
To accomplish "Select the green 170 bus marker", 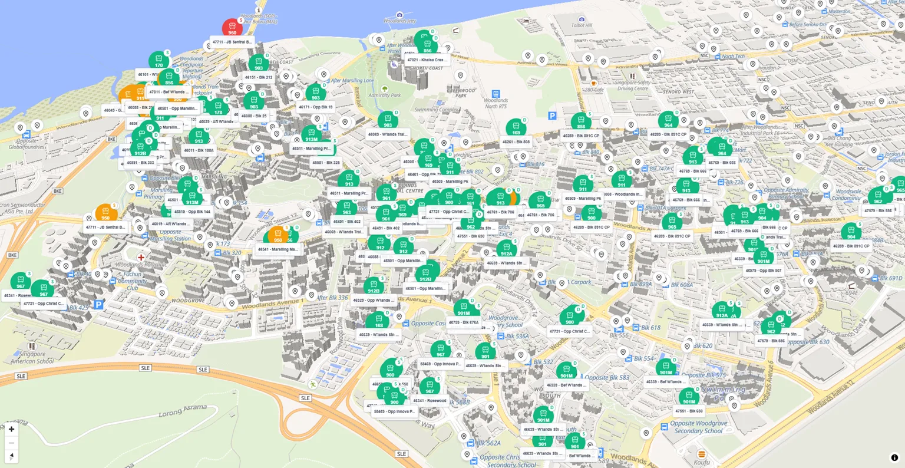I will click(158, 60).
